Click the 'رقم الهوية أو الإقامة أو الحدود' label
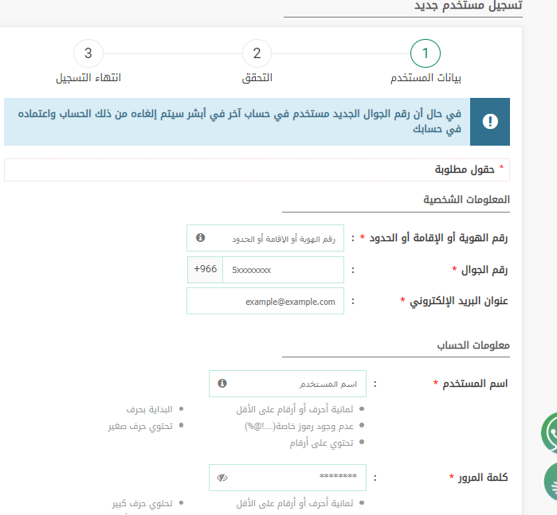557x515 pixels. (438, 238)
